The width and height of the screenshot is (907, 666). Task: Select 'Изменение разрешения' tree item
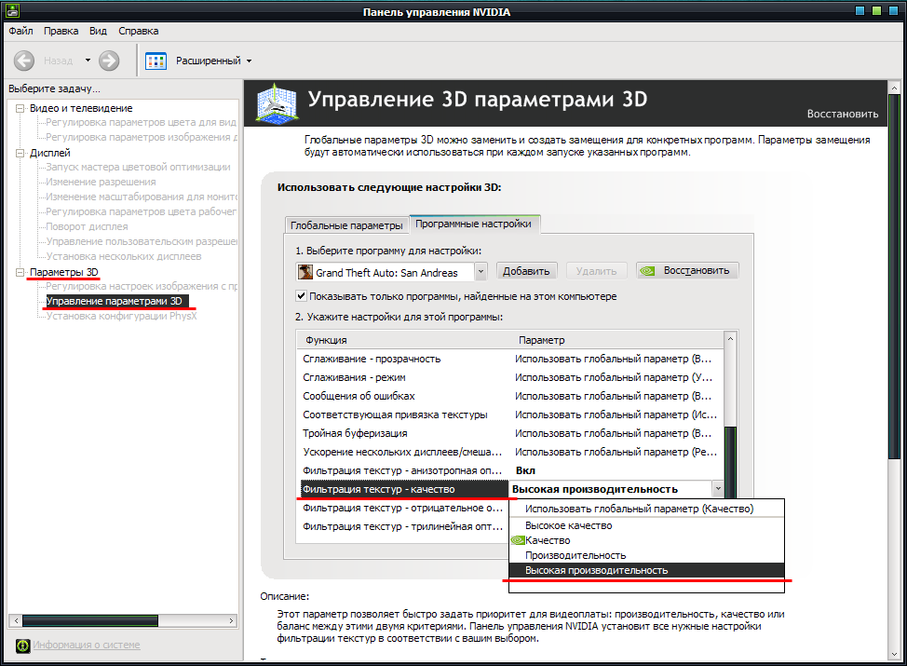click(101, 182)
